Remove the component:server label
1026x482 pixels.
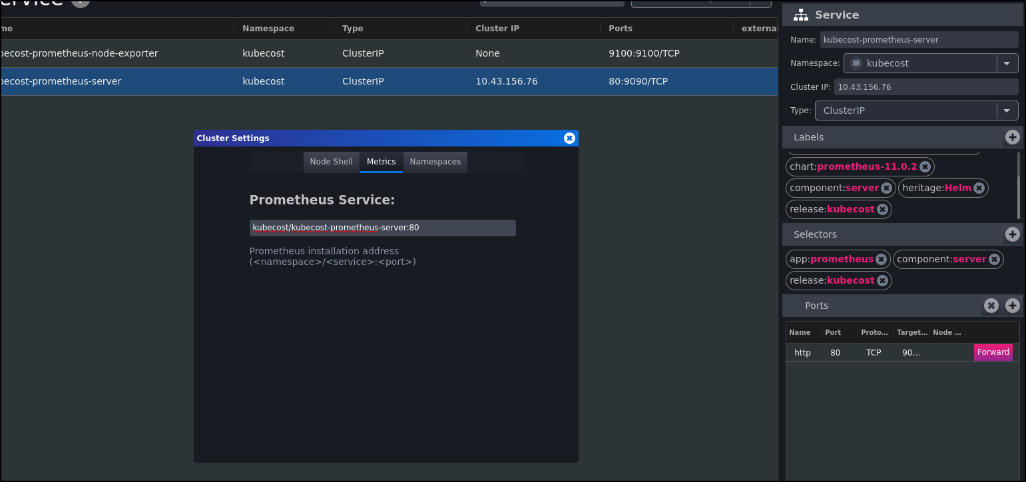(x=886, y=188)
